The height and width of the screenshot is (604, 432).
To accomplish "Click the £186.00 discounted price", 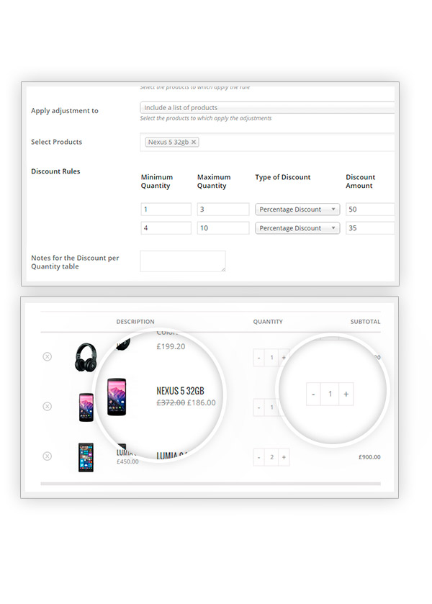I will tap(201, 402).
